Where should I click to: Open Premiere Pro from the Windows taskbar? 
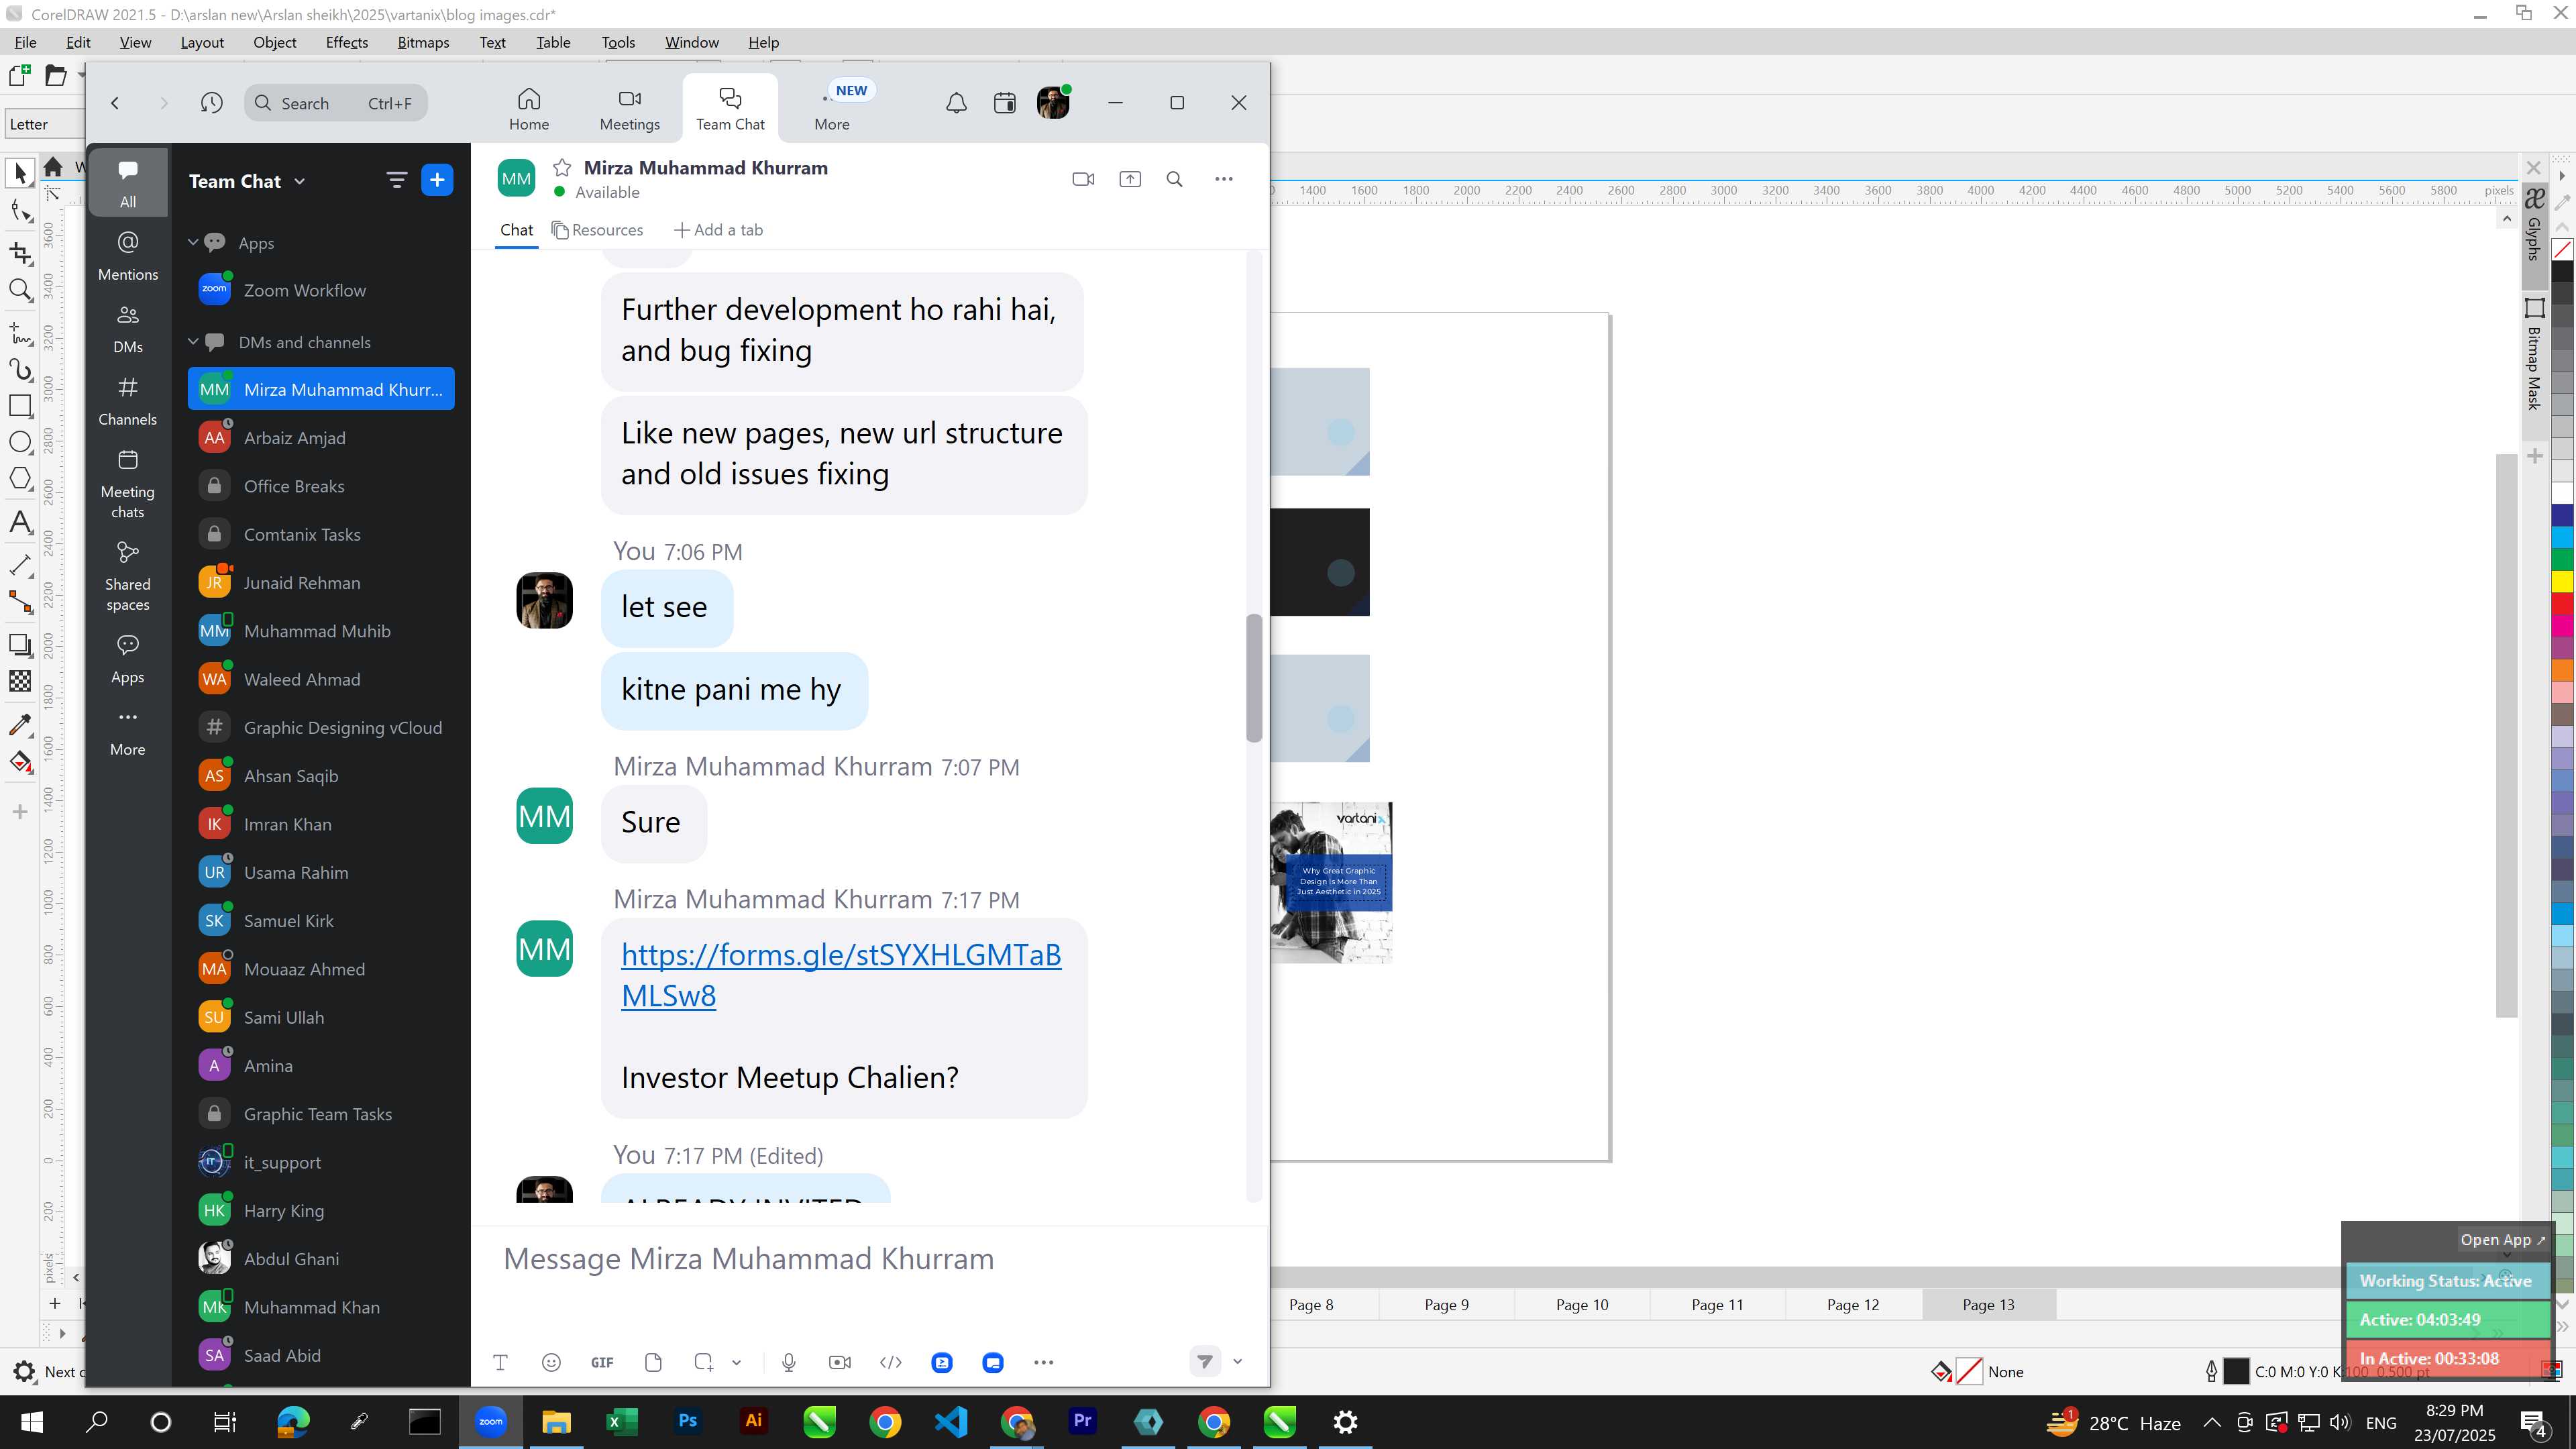[x=1082, y=1422]
